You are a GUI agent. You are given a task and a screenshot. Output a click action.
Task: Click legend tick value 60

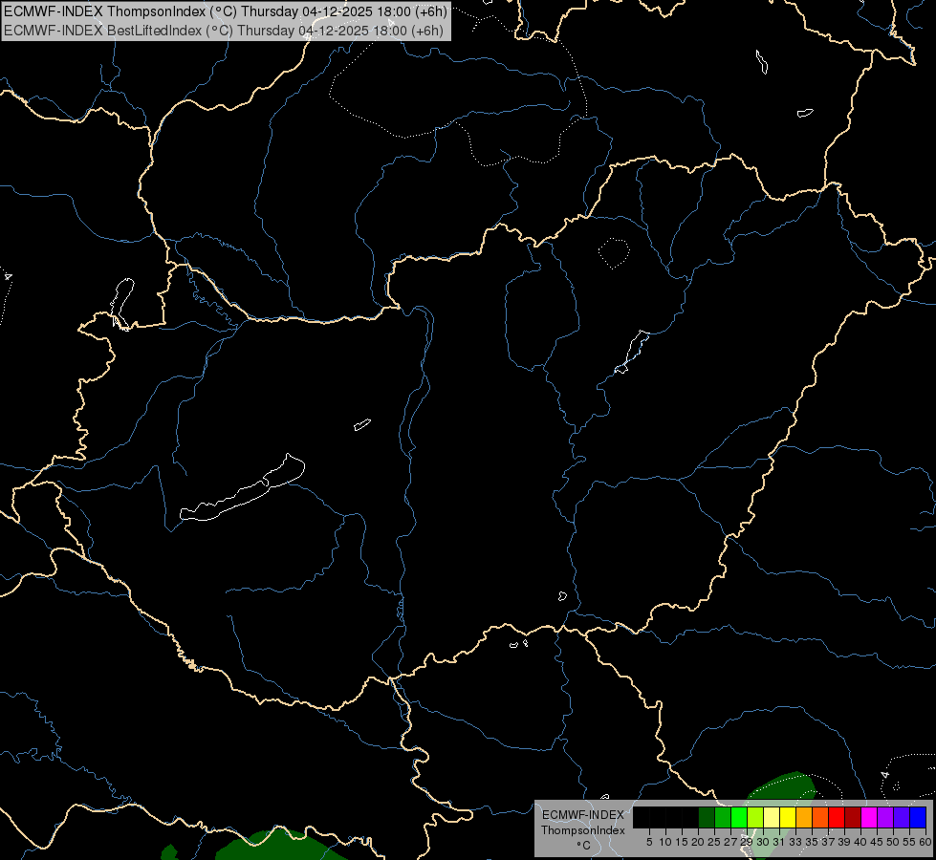(x=925, y=842)
